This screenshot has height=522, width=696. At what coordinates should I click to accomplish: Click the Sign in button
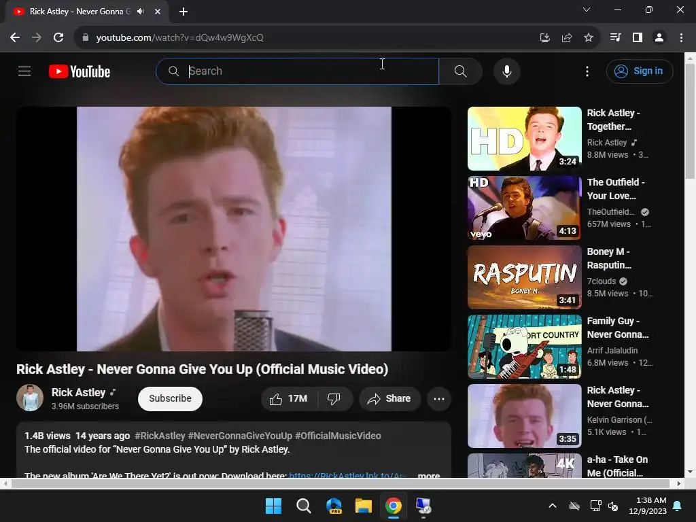tap(639, 71)
